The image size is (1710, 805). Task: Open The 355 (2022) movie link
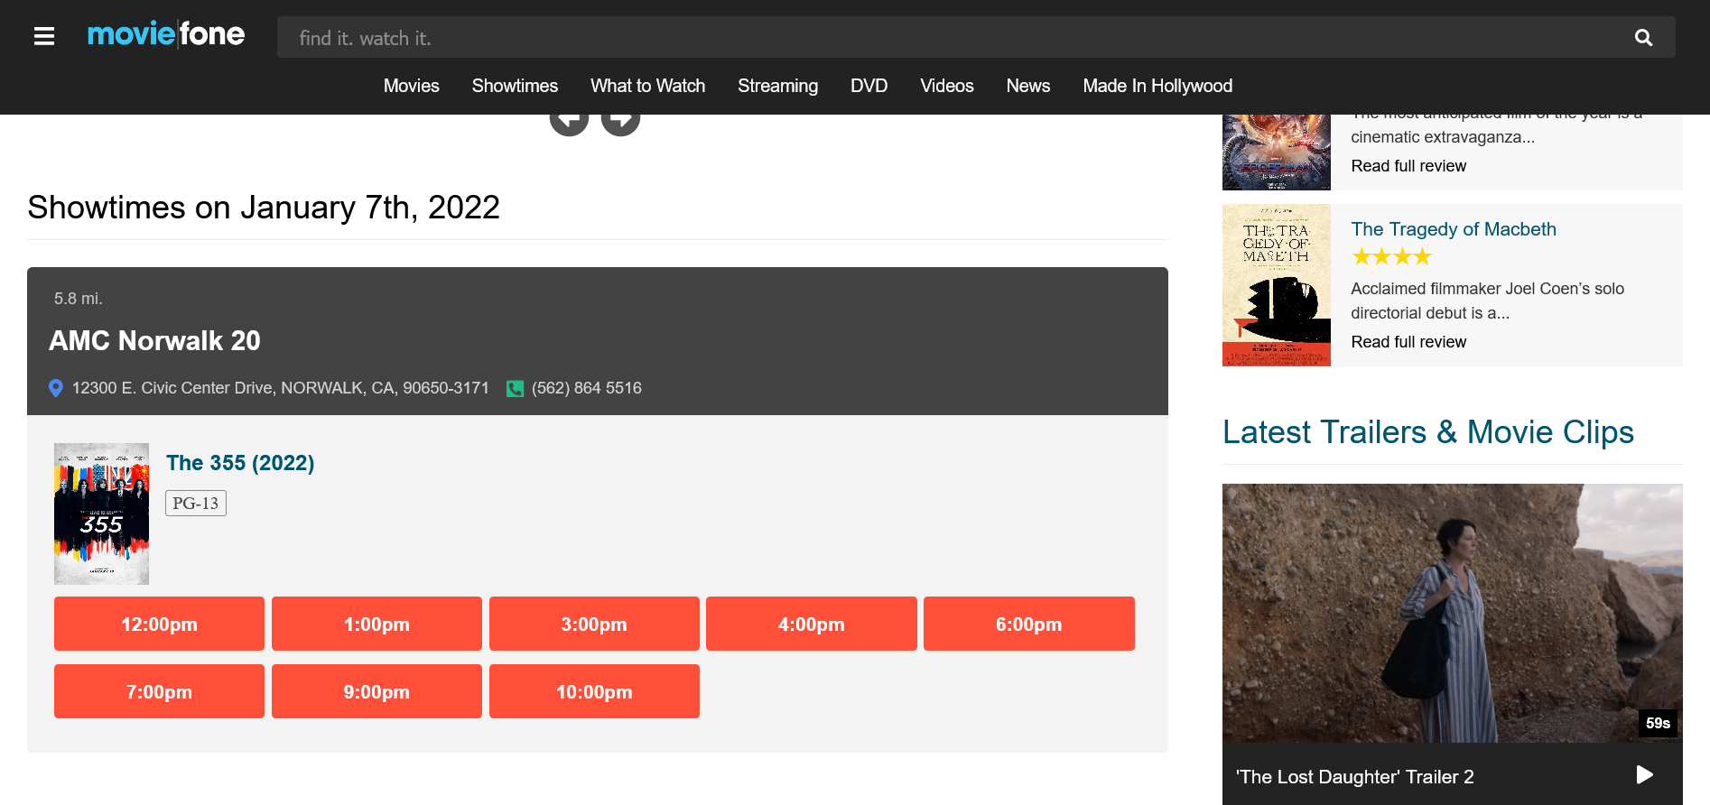tap(240, 463)
